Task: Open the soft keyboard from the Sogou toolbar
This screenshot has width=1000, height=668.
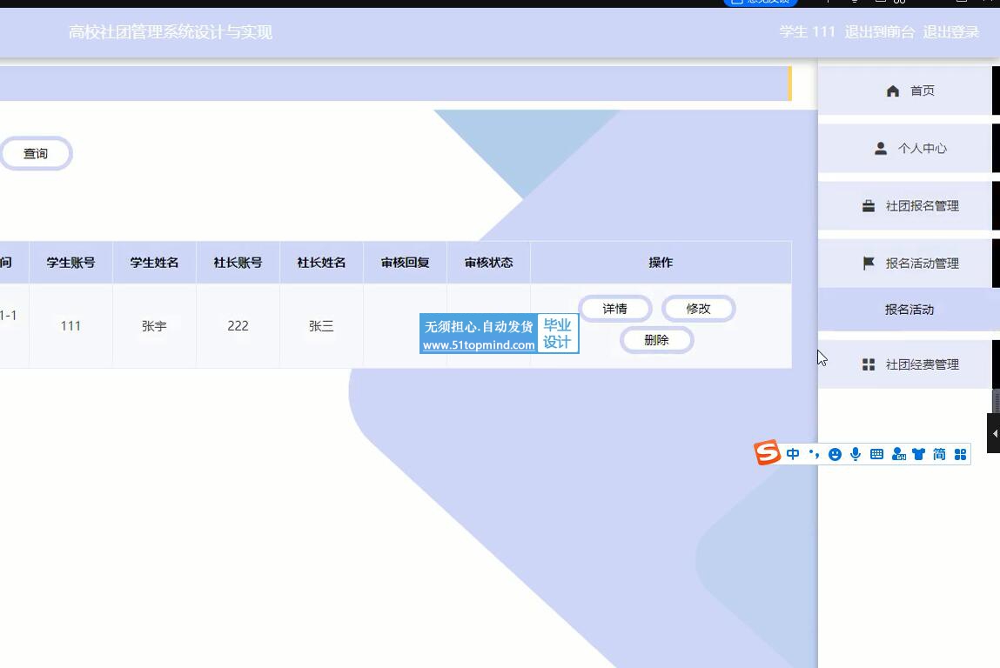Action: click(x=876, y=454)
